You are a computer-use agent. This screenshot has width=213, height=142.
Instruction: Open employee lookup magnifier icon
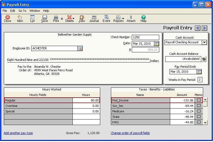pos(80,48)
